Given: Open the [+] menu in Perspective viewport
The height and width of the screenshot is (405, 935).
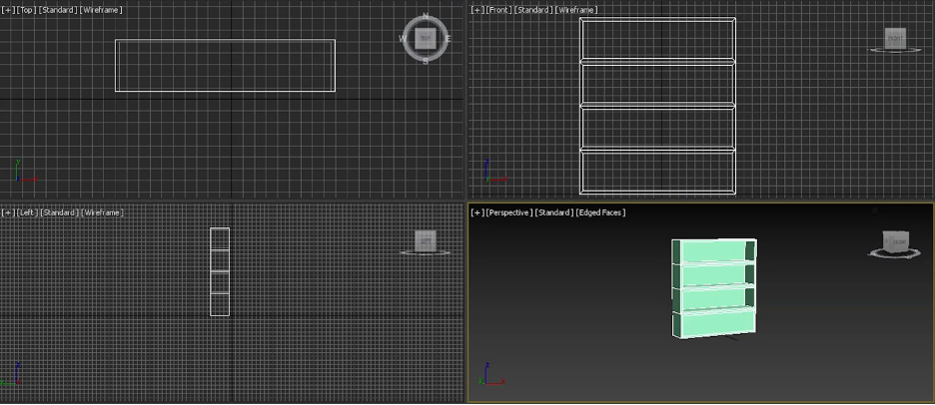Looking at the screenshot, I should click(x=477, y=212).
